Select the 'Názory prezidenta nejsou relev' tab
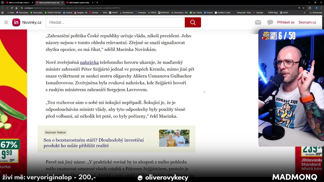This screenshot has height=182, width=324. (49, 3)
